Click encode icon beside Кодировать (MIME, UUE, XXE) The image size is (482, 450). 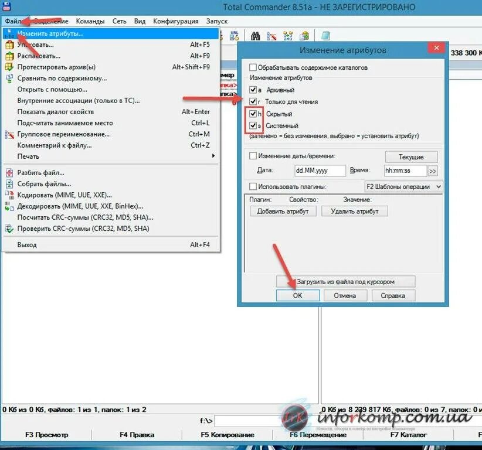[9, 195]
